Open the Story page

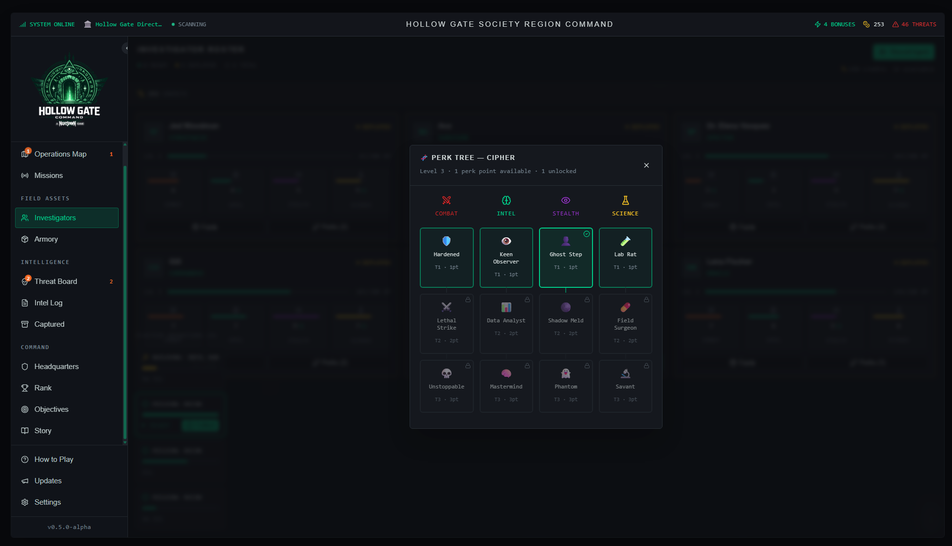[x=67, y=431]
